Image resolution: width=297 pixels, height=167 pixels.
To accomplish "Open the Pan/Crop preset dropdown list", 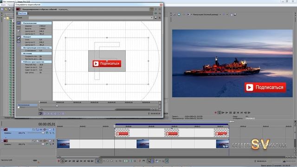I will [152, 18].
